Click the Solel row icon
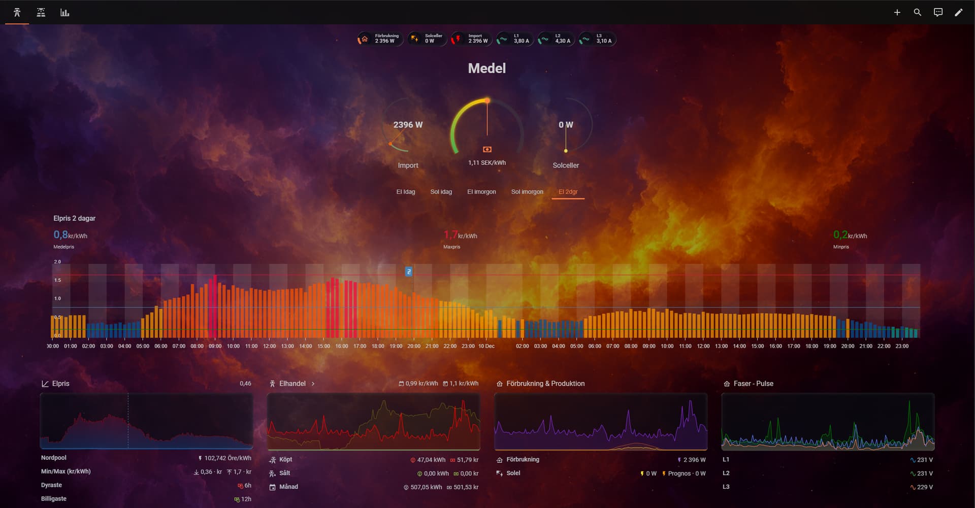This screenshot has width=975, height=508. pyautogui.click(x=500, y=473)
